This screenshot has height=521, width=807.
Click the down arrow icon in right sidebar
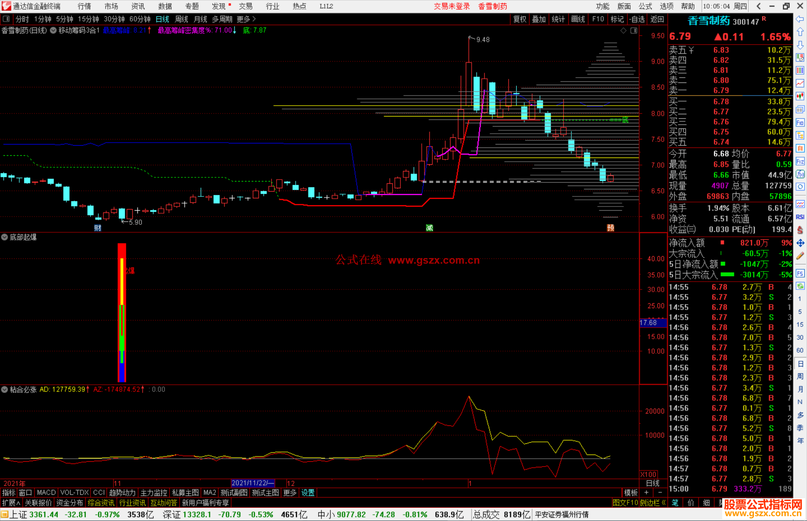(800, 45)
